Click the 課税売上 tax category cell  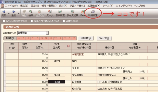pyautogui.click(x=130, y=71)
